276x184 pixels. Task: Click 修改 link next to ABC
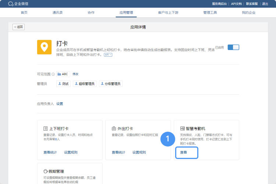point(75,74)
